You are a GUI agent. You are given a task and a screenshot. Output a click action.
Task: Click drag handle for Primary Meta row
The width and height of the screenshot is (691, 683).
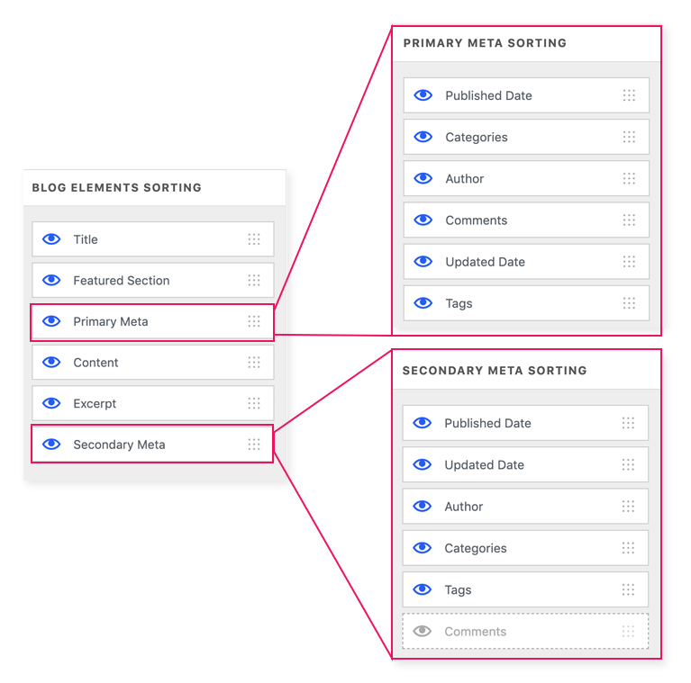coord(254,321)
